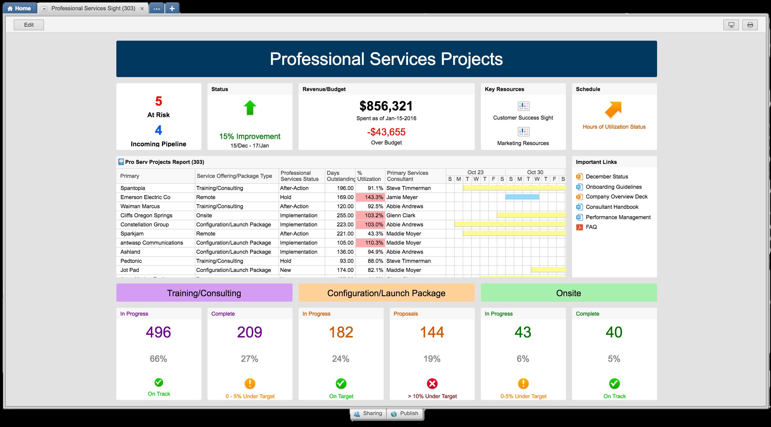Click the December Status PowerPoint icon
Screen dimensions: 771x427
coord(579,177)
